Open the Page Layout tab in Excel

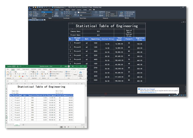(25, 69)
